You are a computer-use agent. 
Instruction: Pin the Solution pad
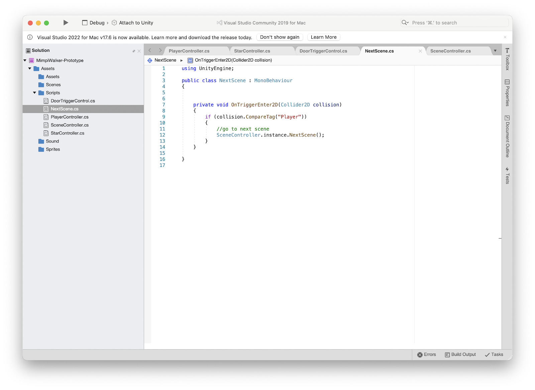tap(134, 51)
